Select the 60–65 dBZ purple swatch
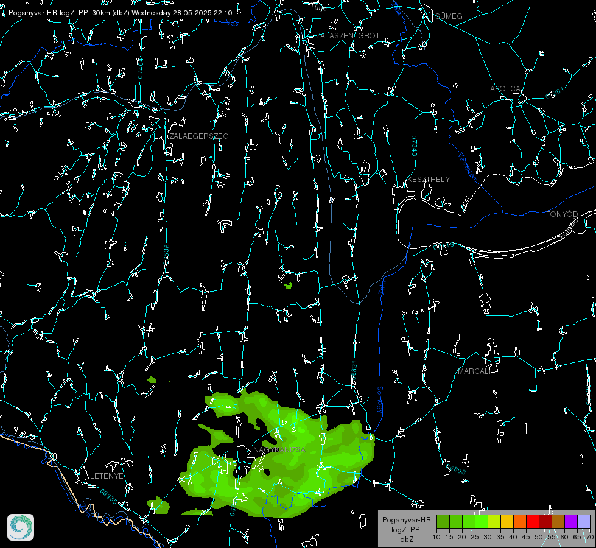596x548 pixels. coord(570,521)
